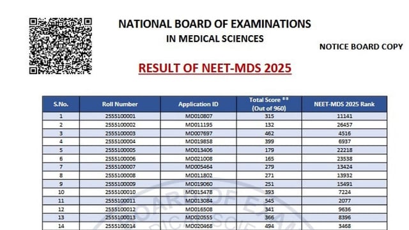Click roll number 2555100010

pyautogui.click(x=120, y=192)
